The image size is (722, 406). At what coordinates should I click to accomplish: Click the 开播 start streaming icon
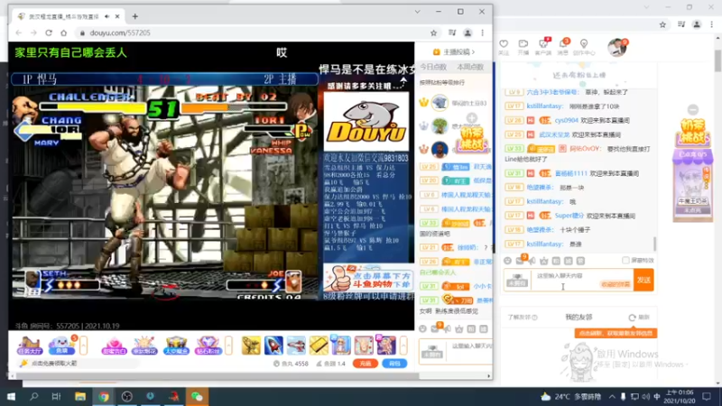[523, 47]
